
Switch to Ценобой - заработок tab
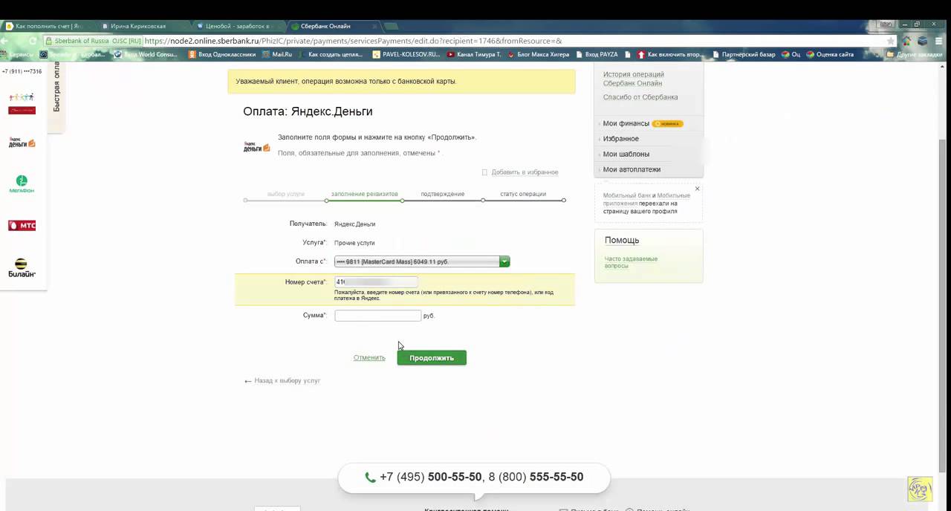click(237, 26)
